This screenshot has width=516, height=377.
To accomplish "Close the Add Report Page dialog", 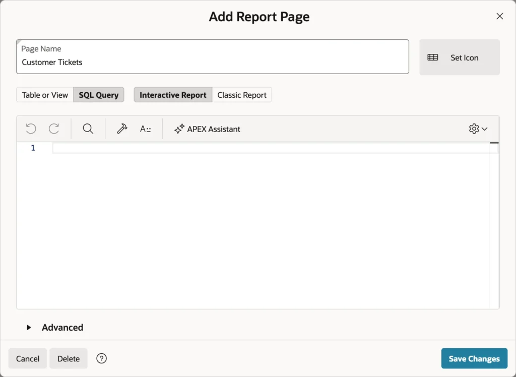I will pyautogui.click(x=499, y=16).
